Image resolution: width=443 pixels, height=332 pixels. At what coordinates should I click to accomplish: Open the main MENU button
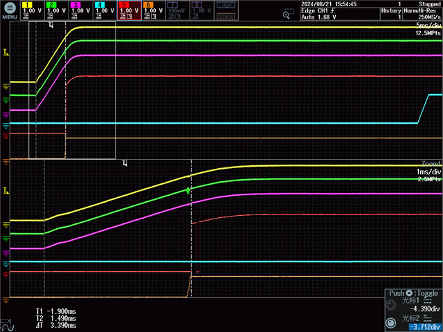pos(10,10)
